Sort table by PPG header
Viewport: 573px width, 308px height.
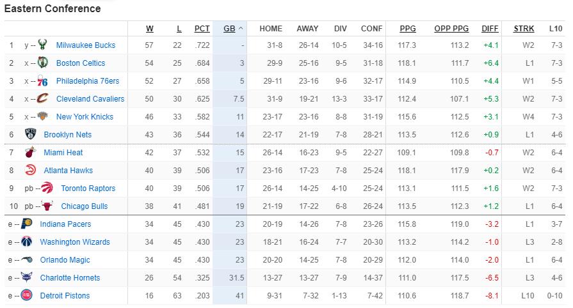[x=408, y=29]
